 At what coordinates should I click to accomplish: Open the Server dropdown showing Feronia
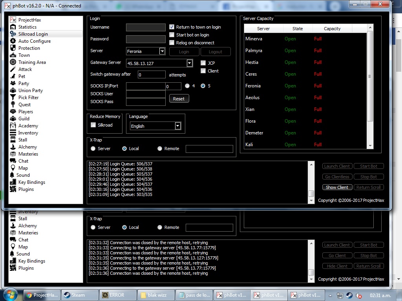tap(162, 51)
